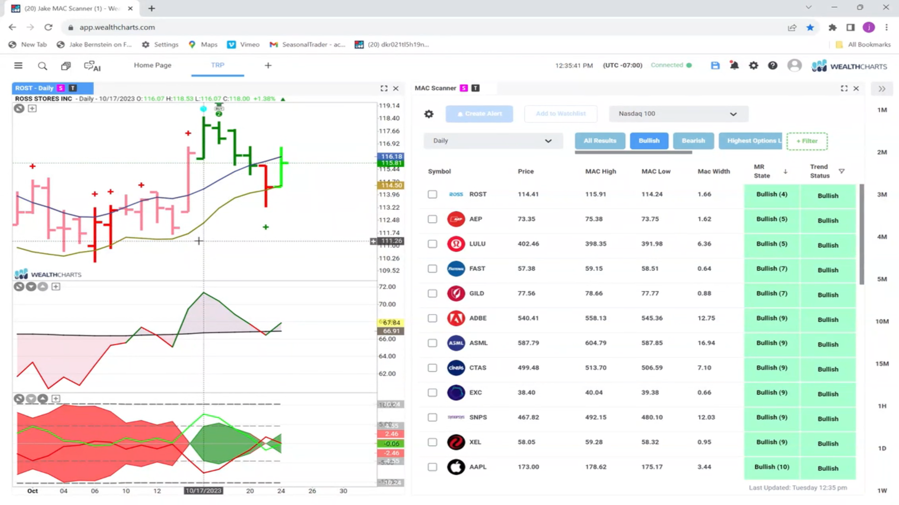This screenshot has width=899, height=505.
Task: Open the Vimeo bookmark
Action: tap(243, 44)
